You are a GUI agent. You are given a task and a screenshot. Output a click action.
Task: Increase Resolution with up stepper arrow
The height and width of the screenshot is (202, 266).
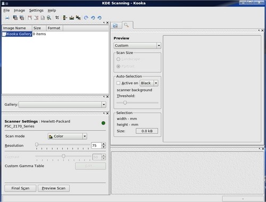click(x=104, y=144)
